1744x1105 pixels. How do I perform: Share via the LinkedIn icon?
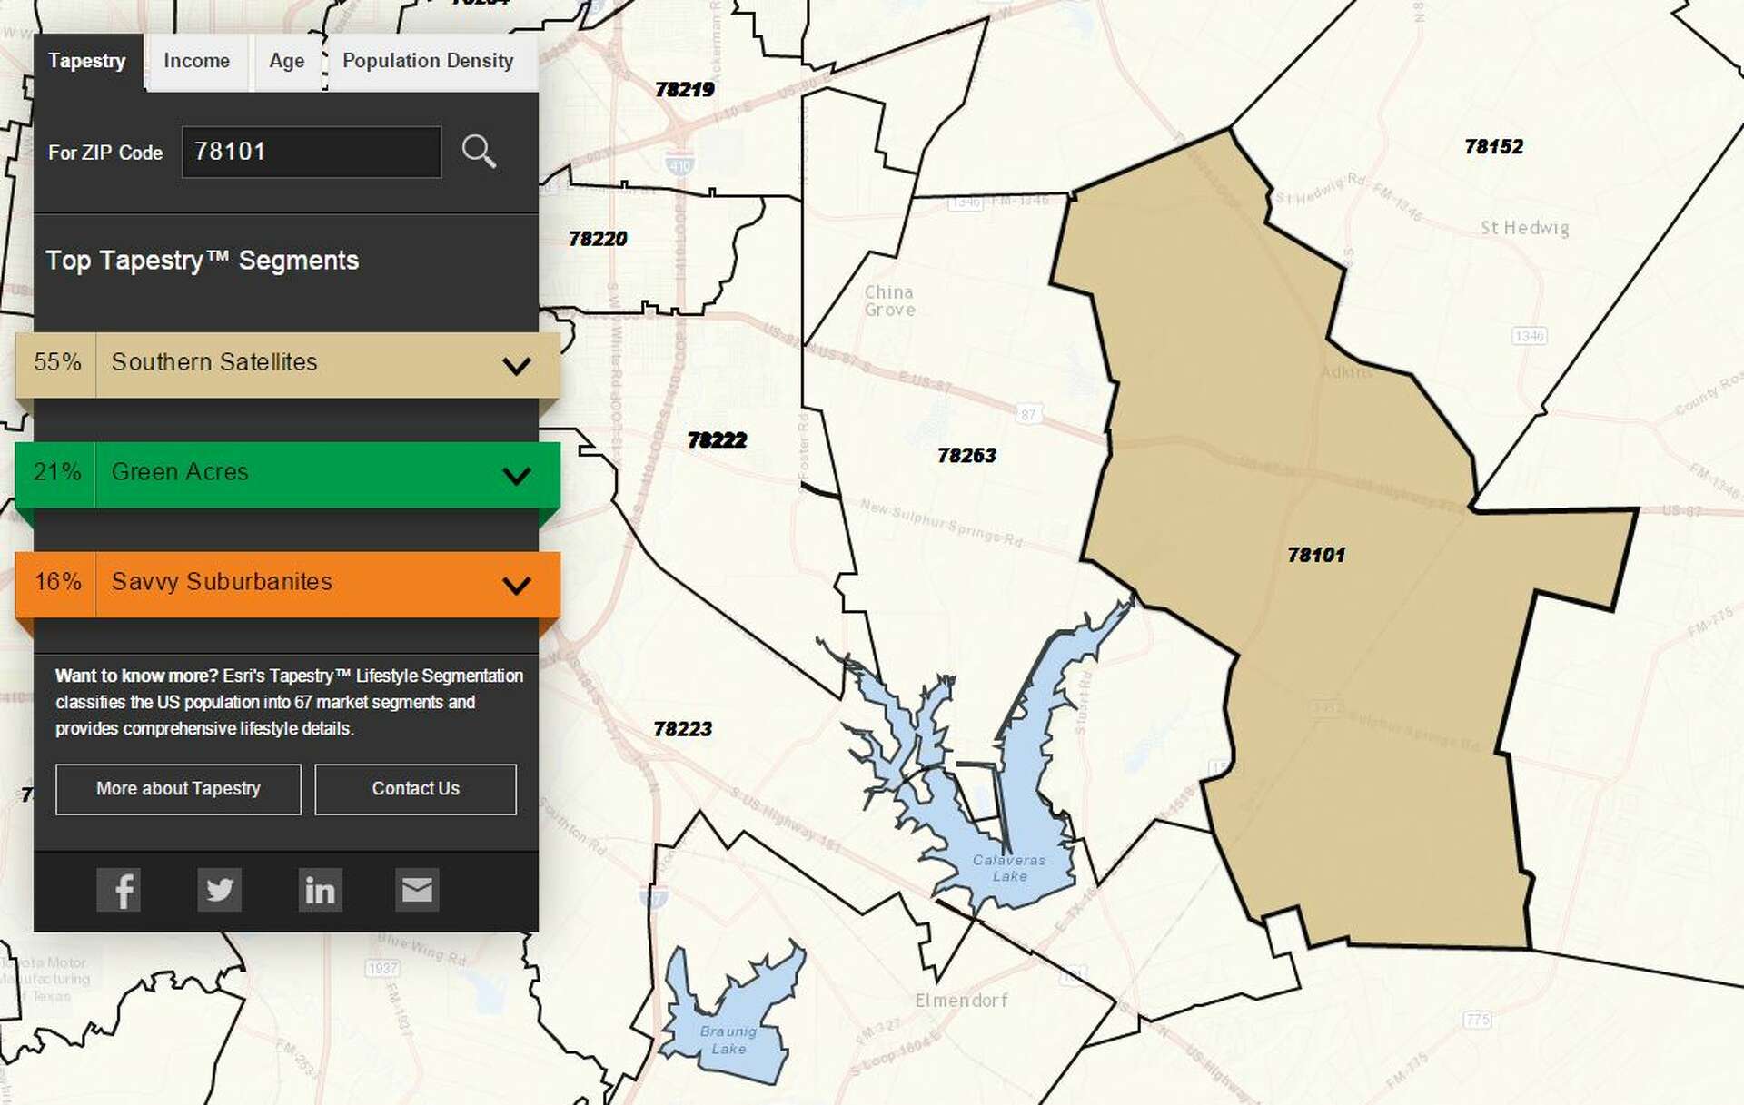coord(320,890)
